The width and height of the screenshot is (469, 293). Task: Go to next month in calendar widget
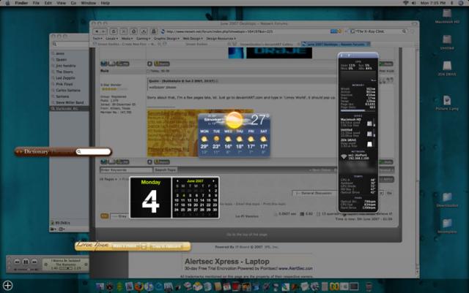tap(213, 181)
